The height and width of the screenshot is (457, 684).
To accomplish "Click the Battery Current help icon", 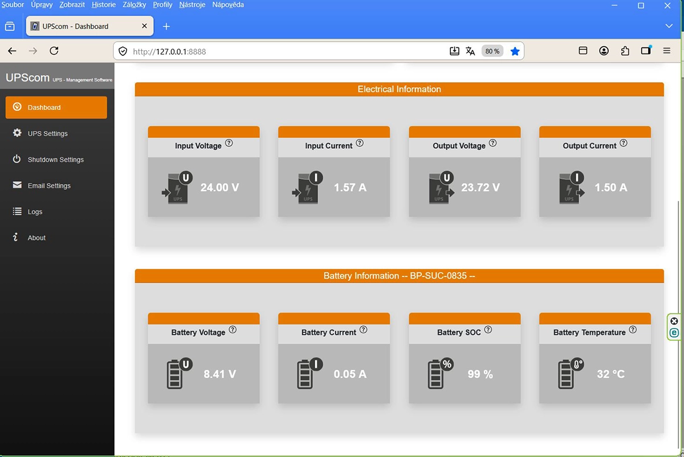I will pos(364,329).
